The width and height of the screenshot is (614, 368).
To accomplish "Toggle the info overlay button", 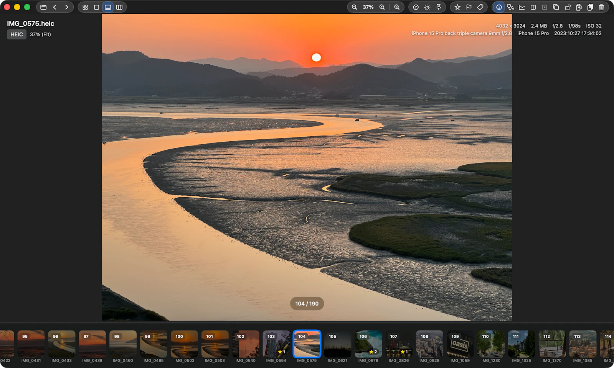I will point(499,7).
